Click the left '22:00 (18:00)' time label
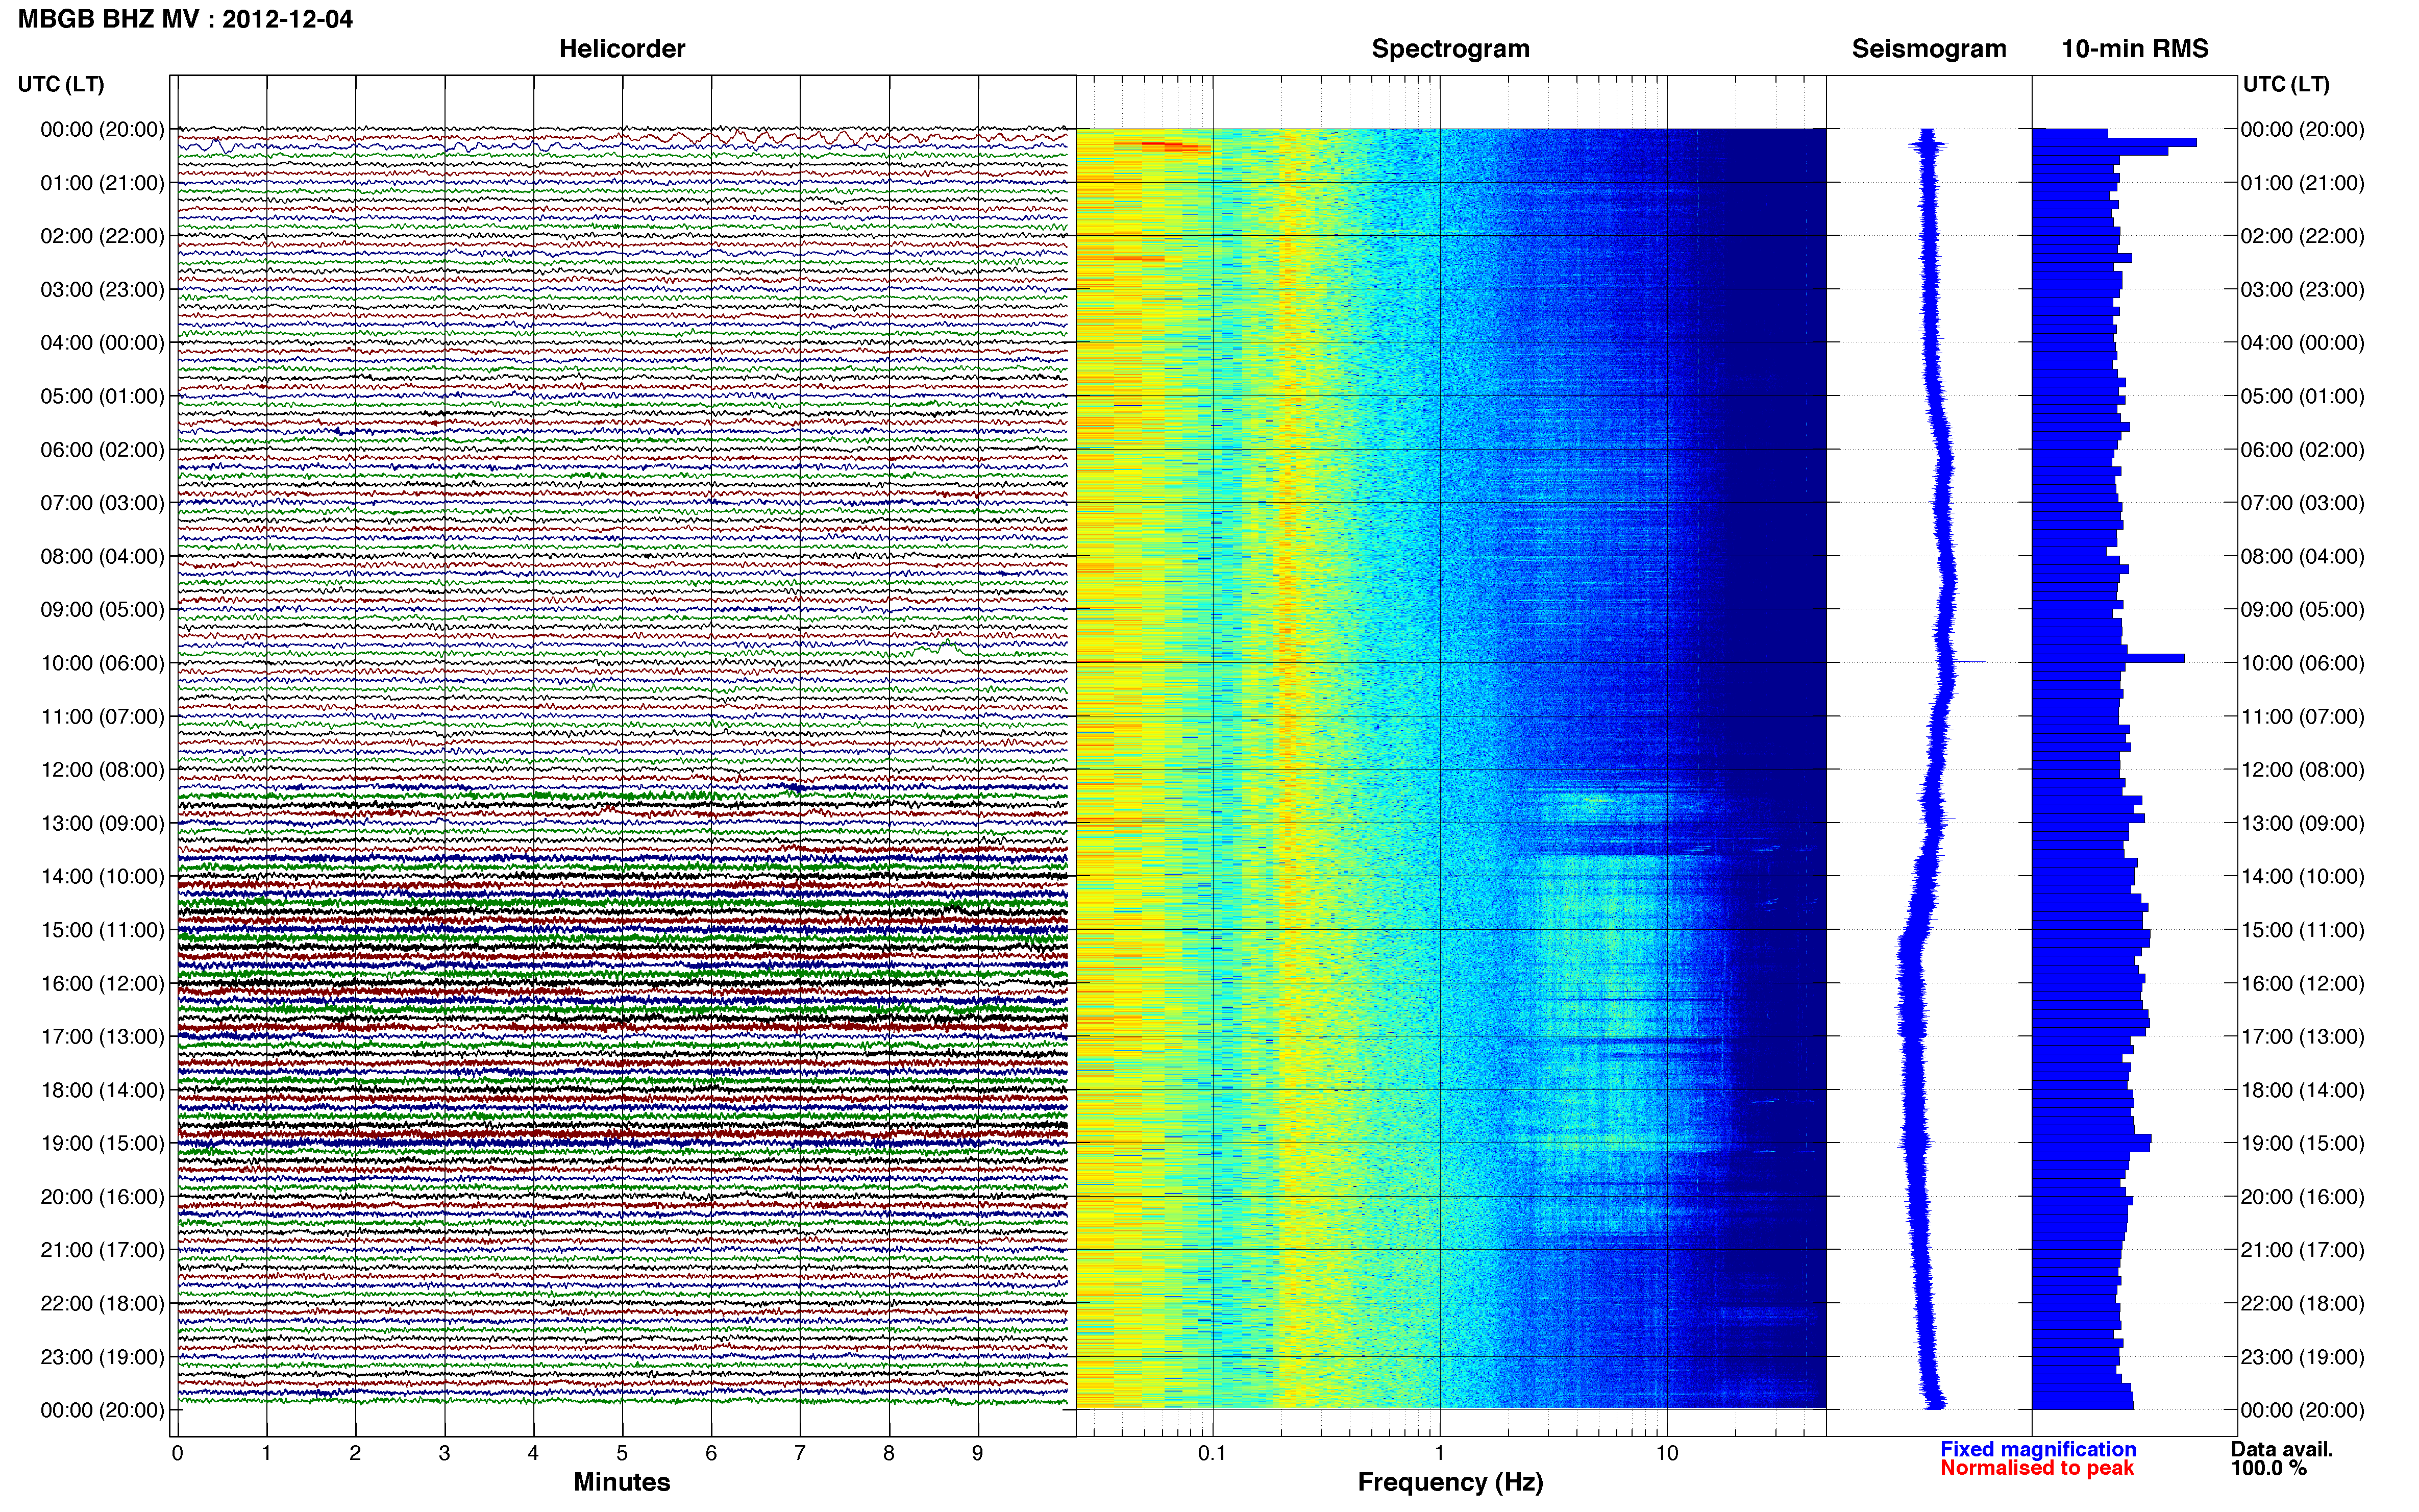 [102, 1303]
